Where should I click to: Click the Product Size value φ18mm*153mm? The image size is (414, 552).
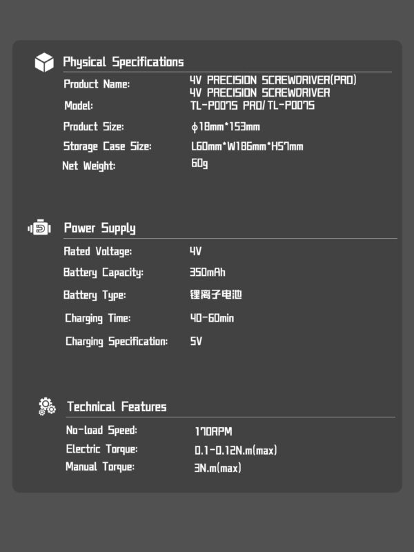coord(225,127)
